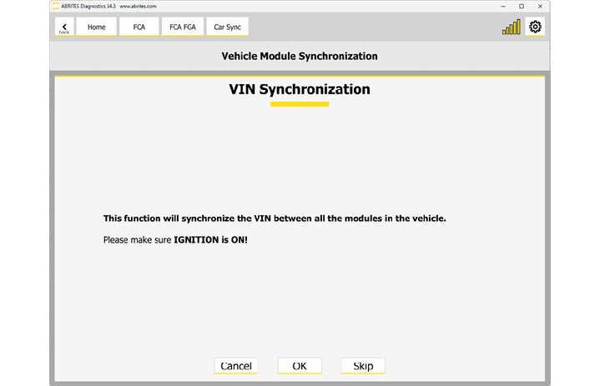The width and height of the screenshot is (600, 386).
Task: Confirm with the OK button
Action: click(300, 366)
